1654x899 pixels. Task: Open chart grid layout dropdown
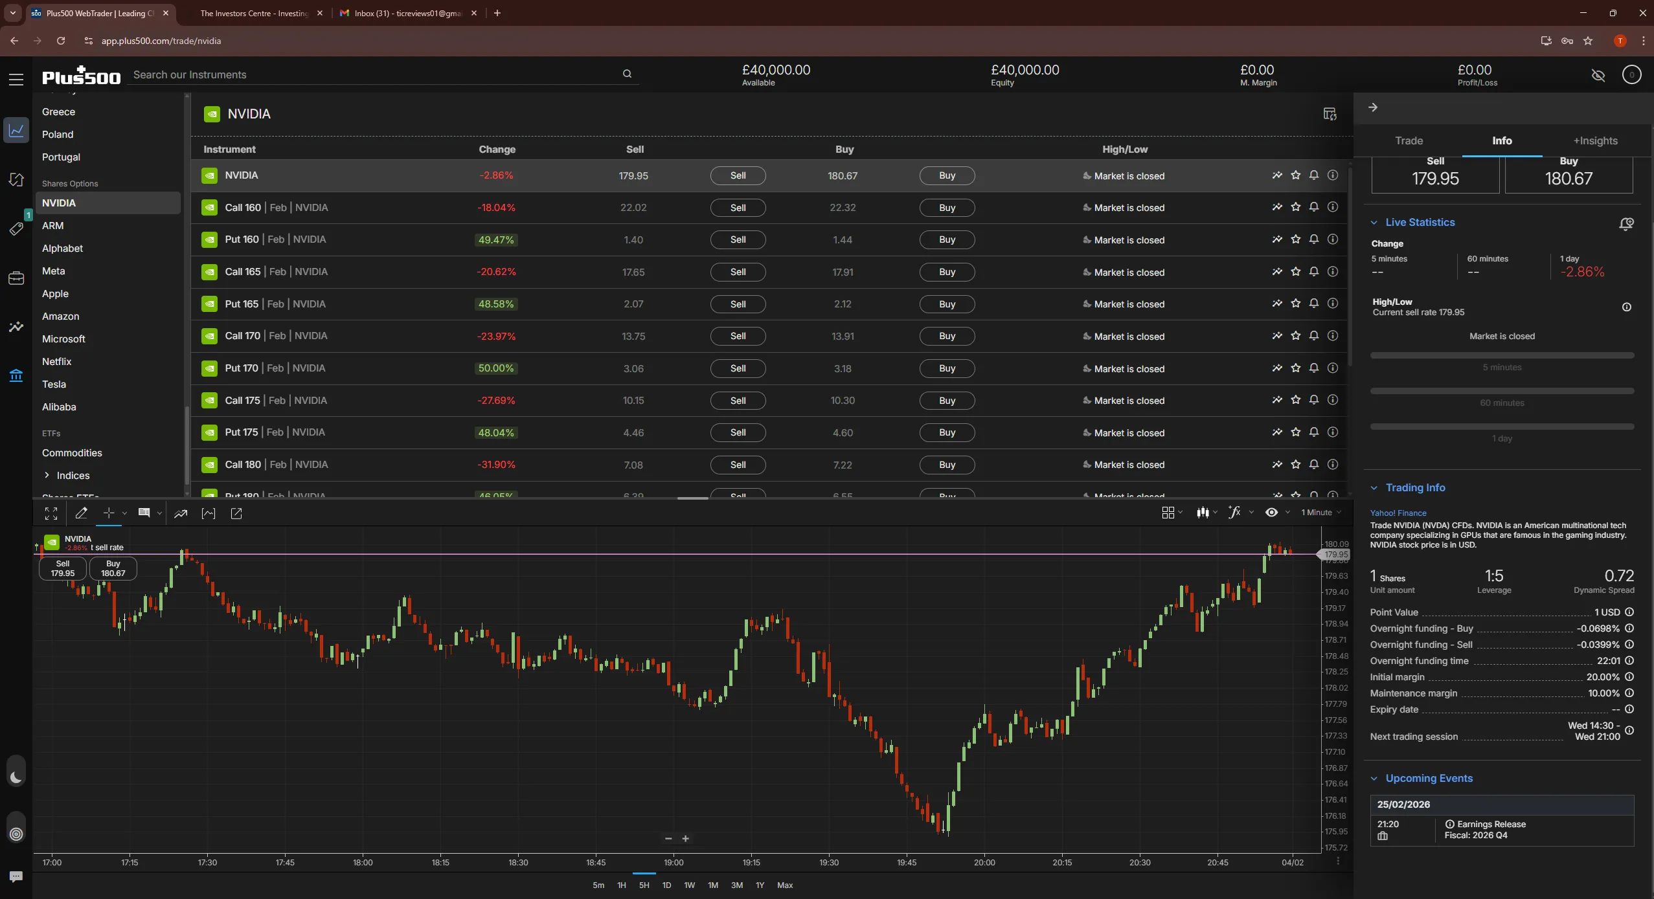coord(1172,513)
